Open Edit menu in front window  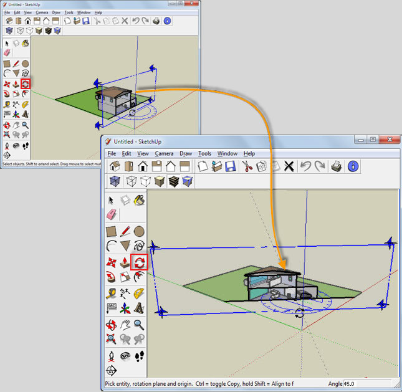(127, 153)
